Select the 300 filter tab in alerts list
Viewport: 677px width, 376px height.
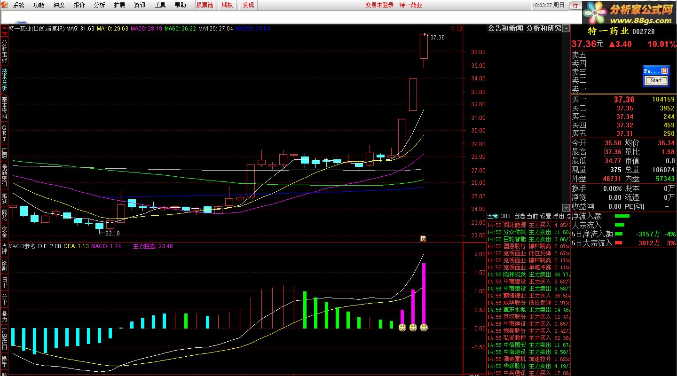[x=505, y=216]
